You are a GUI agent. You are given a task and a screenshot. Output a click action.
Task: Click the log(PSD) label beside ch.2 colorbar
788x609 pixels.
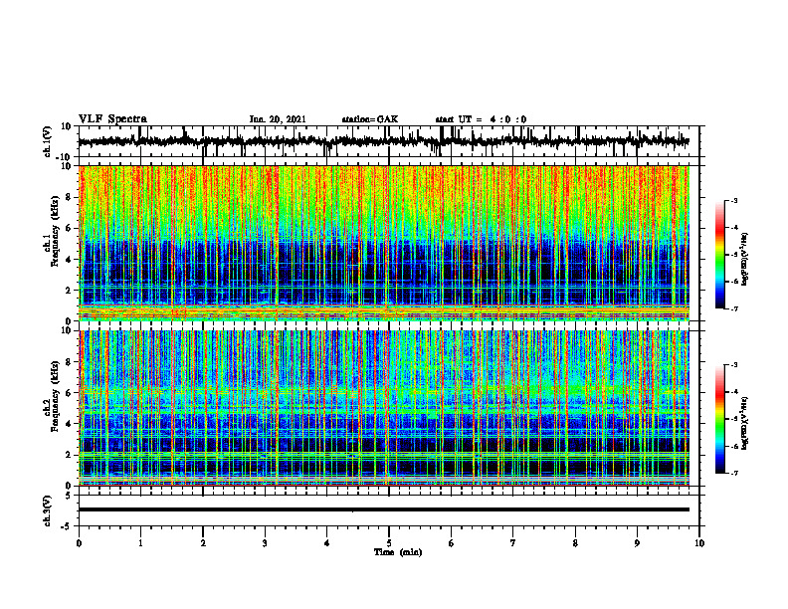[745, 423]
